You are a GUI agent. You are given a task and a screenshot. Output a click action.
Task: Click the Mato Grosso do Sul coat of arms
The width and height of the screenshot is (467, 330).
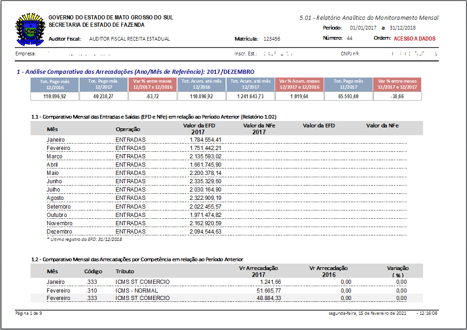coord(31,29)
